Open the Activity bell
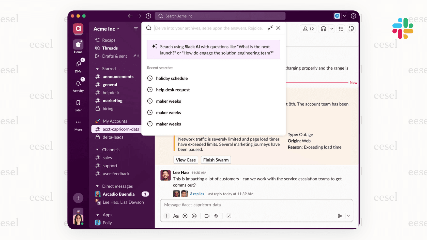Screen dimensions: 427x240 [x=78, y=85]
